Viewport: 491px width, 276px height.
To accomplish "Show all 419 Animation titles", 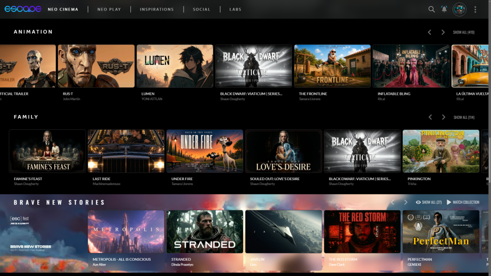I will pyautogui.click(x=464, y=32).
